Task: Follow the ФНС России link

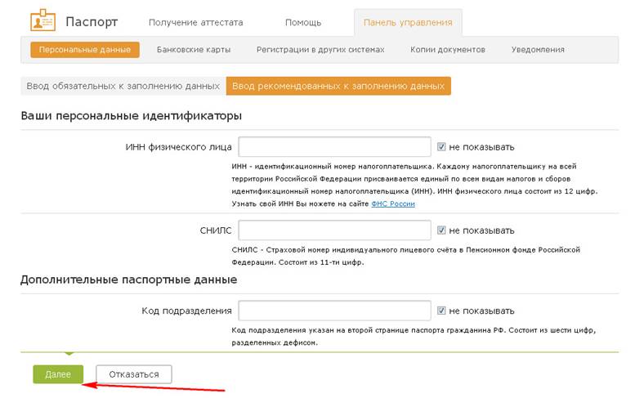Action: (x=393, y=204)
